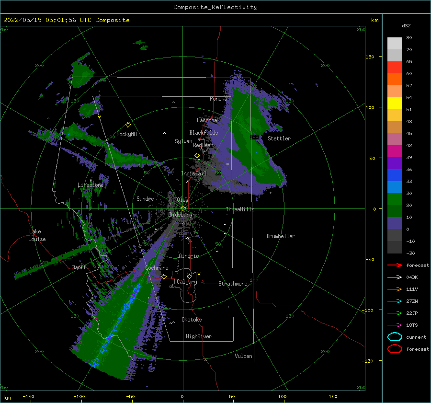Screen dimensions: 431x403
Task: Click the -150 tick on bottom axis
Action: point(28,396)
